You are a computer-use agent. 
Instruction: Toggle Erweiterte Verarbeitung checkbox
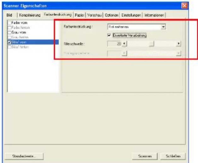click(109, 35)
